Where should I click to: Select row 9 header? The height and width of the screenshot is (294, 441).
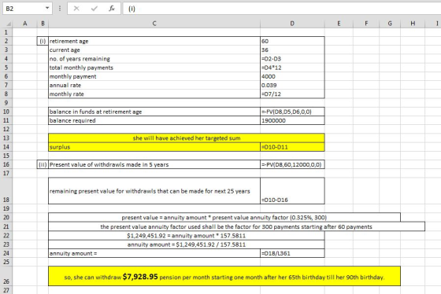tap(6, 103)
